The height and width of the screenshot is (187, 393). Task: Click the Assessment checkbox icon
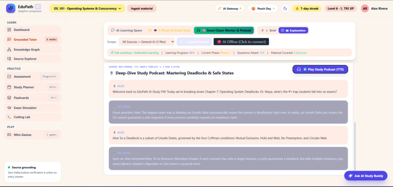(9, 77)
